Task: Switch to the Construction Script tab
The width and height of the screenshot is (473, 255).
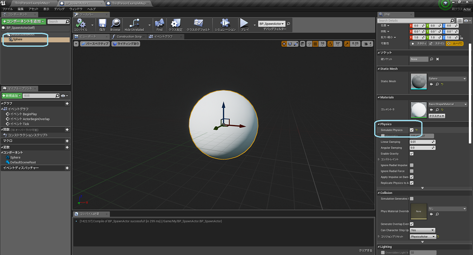Action: (129, 36)
